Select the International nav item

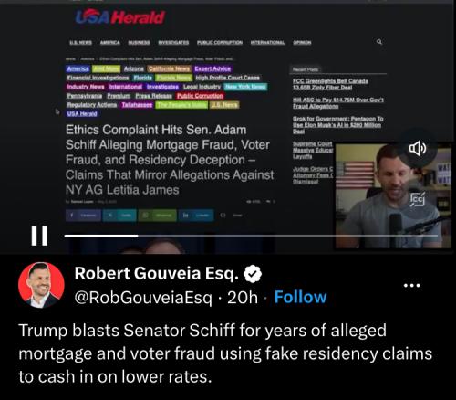click(267, 42)
